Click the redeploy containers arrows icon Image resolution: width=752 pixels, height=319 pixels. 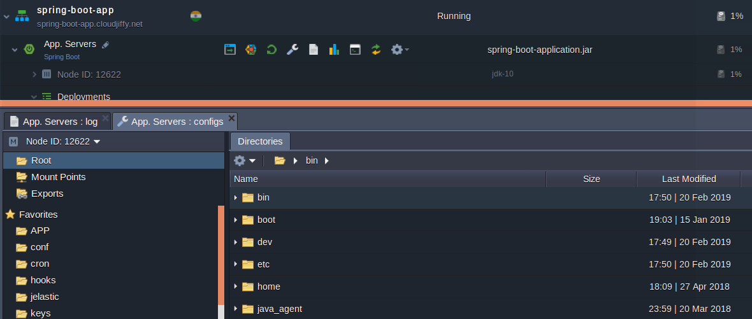376,49
